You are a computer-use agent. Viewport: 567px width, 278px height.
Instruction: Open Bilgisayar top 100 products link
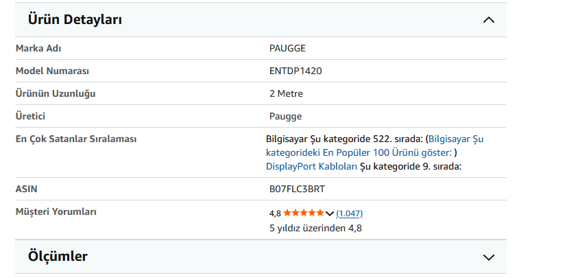click(x=374, y=146)
